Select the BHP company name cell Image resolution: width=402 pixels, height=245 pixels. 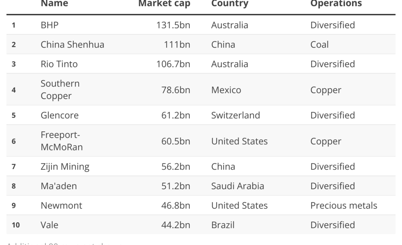point(50,25)
